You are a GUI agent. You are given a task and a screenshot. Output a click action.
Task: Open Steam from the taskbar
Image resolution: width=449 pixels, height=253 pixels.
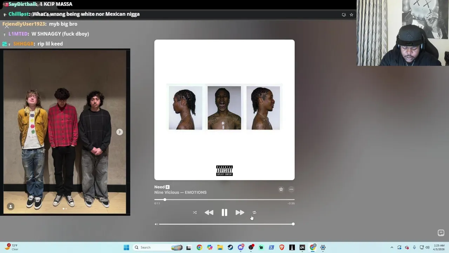230,247
